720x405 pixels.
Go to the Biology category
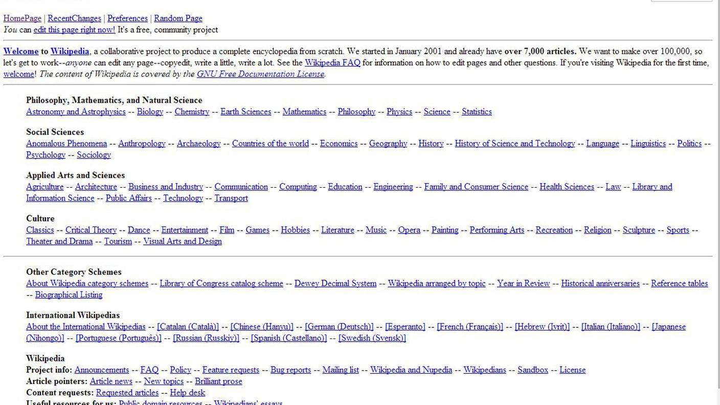click(x=150, y=112)
